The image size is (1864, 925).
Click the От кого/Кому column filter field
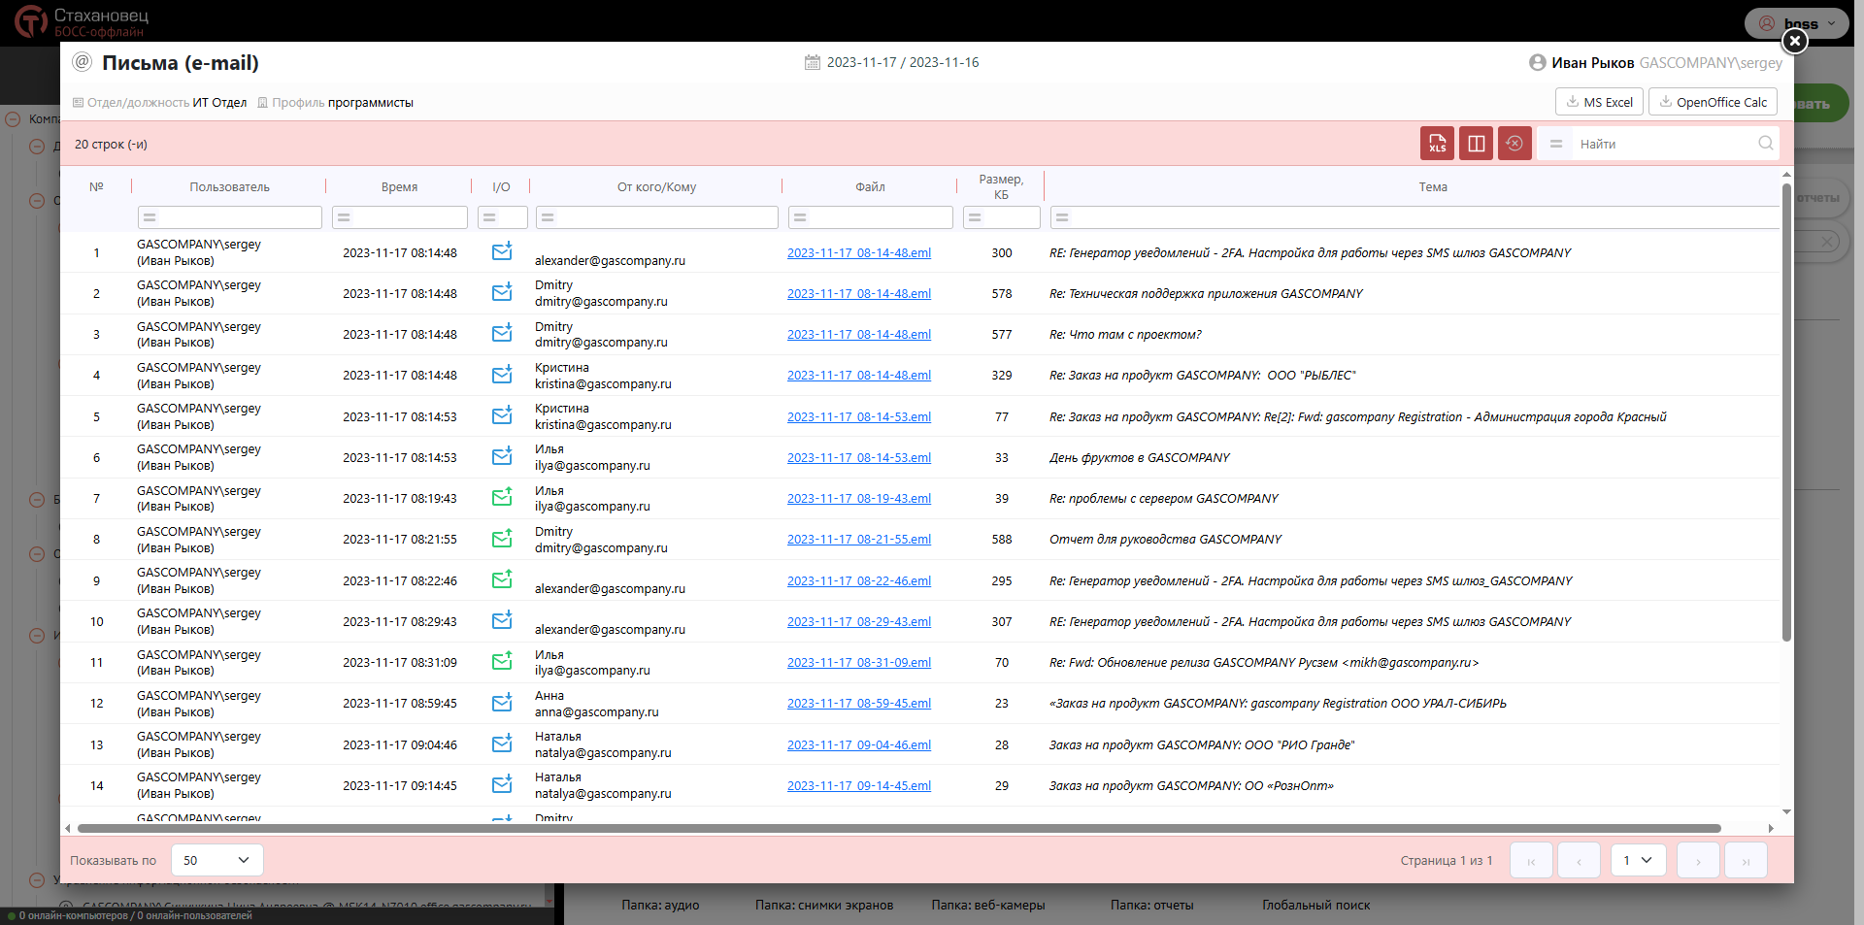tap(657, 217)
